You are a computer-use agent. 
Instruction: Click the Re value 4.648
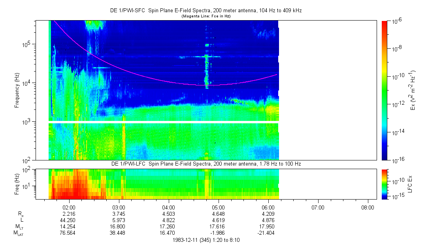tap(219, 214)
